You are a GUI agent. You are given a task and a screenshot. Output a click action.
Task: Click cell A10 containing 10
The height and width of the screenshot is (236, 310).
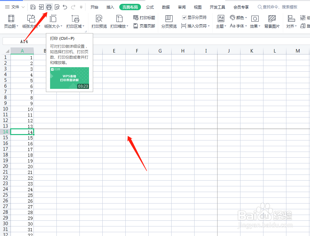[x=22, y=109]
